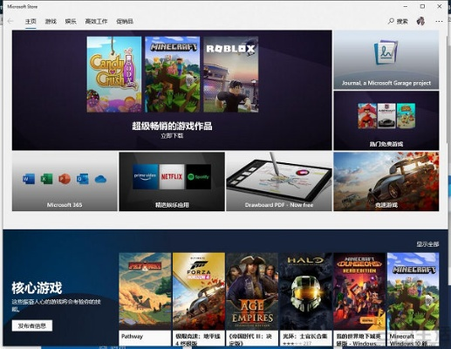Screen dimensions: 451x349
Task: Open Roblox cover in top banner
Action: click(x=231, y=74)
